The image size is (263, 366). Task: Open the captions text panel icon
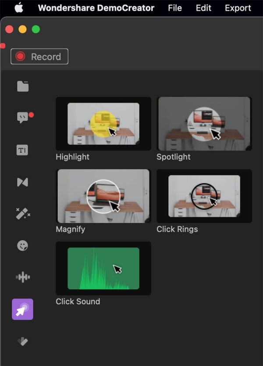point(22,150)
